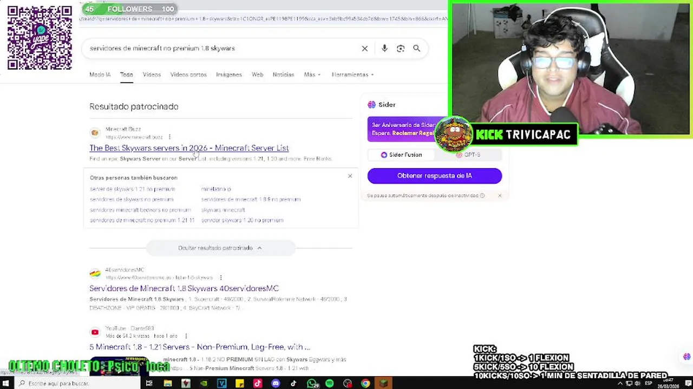
Task: Open 'Servidores de Minecraft 1.8 Skywars 40servidoresMC'
Action: tap(184, 289)
